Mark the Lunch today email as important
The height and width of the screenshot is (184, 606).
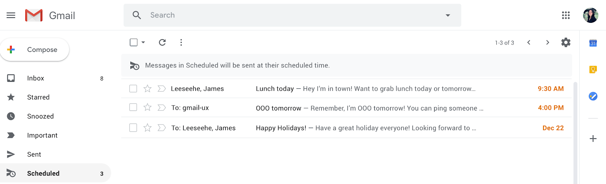(x=162, y=89)
